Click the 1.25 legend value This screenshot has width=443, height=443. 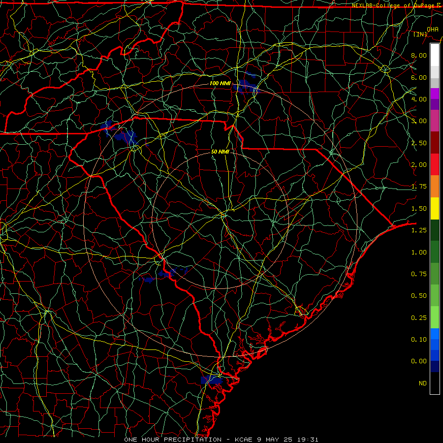pyautogui.click(x=419, y=230)
